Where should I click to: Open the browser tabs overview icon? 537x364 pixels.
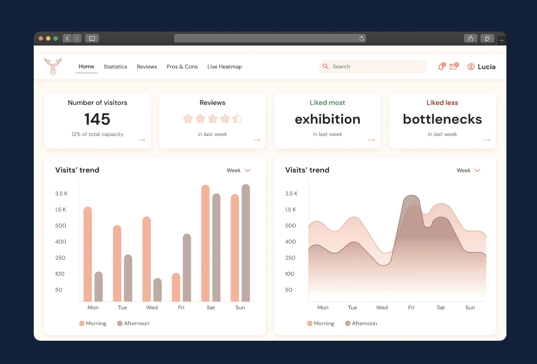click(x=487, y=38)
